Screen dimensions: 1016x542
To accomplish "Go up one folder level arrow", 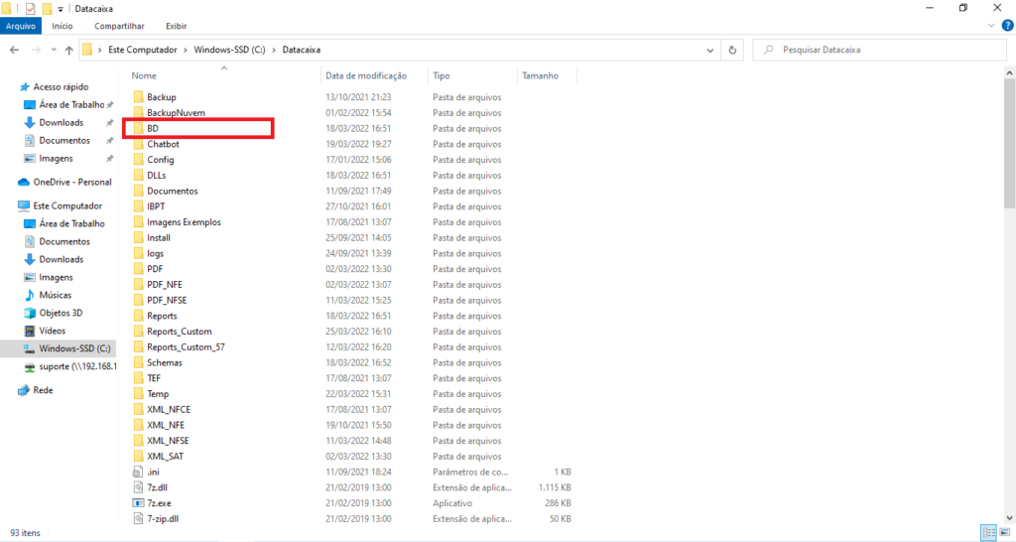I will click(x=68, y=49).
